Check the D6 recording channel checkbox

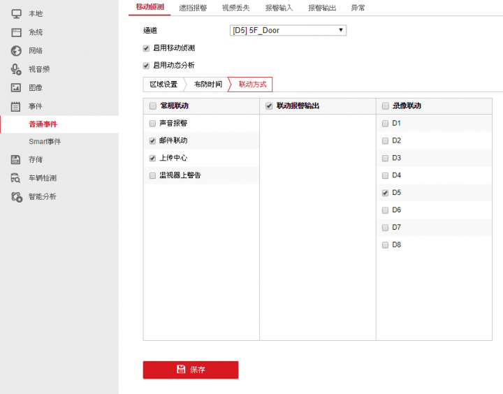pos(385,210)
